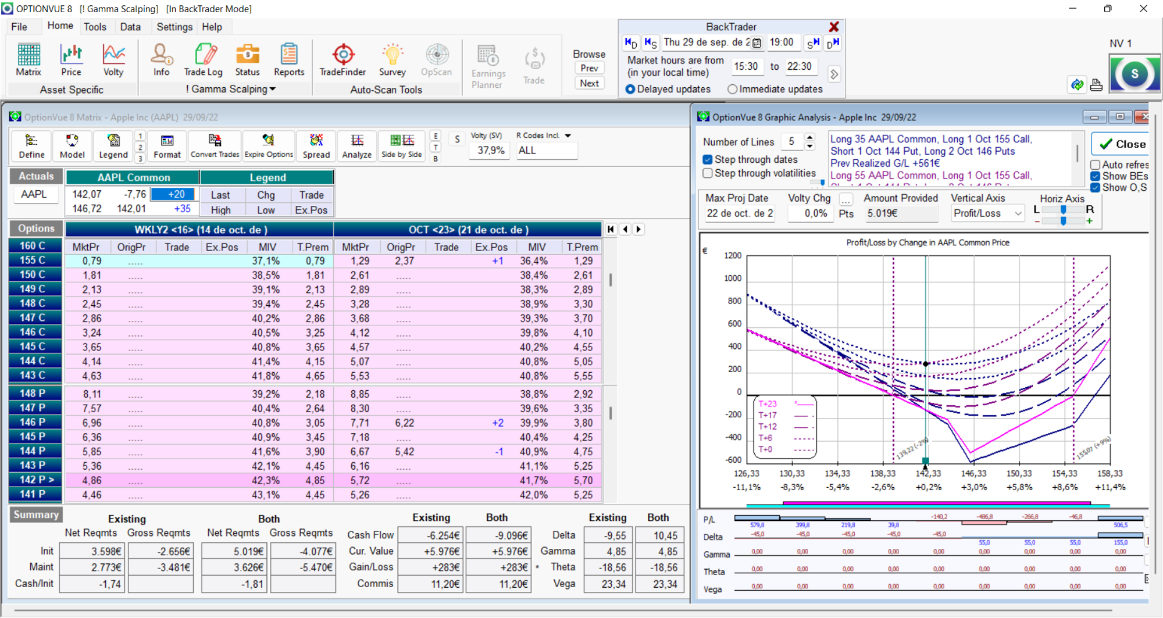Jump to first expiration with bar-arrow button
This screenshot has width=1163, height=618.
point(611,229)
